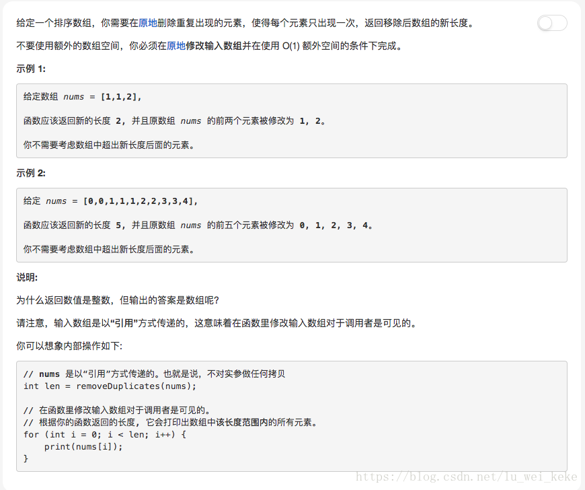
Task: Click paragraph starting 请注意，输入数组
Action: tap(217, 323)
